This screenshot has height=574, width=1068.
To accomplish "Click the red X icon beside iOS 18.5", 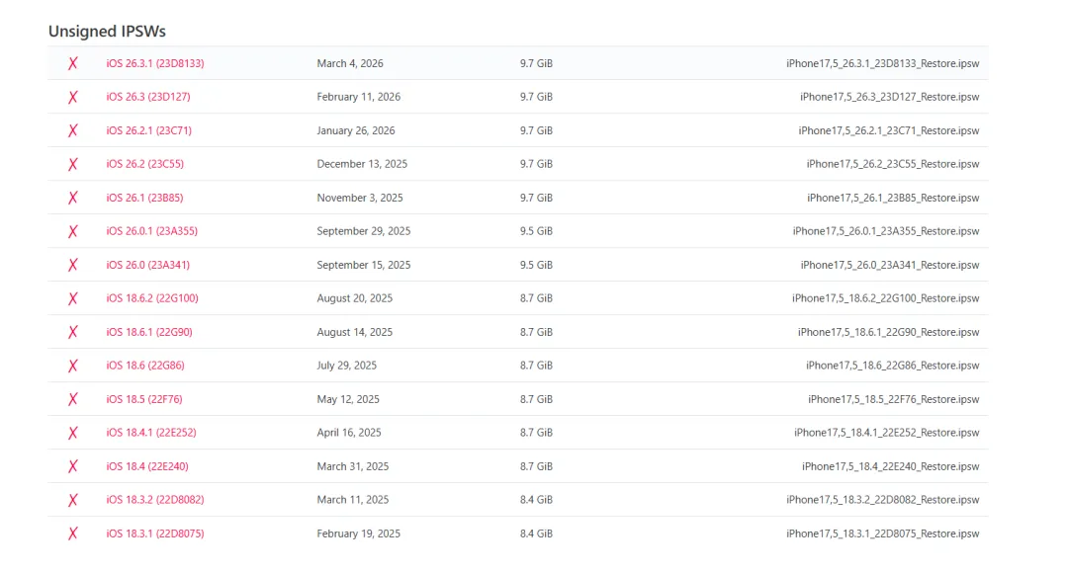I will [x=73, y=399].
